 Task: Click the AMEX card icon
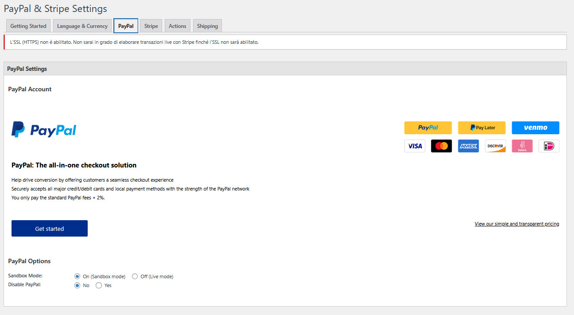pyautogui.click(x=468, y=146)
